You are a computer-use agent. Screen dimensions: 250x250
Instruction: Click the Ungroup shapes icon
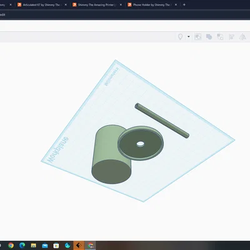pyautogui.click(x=220, y=37)
